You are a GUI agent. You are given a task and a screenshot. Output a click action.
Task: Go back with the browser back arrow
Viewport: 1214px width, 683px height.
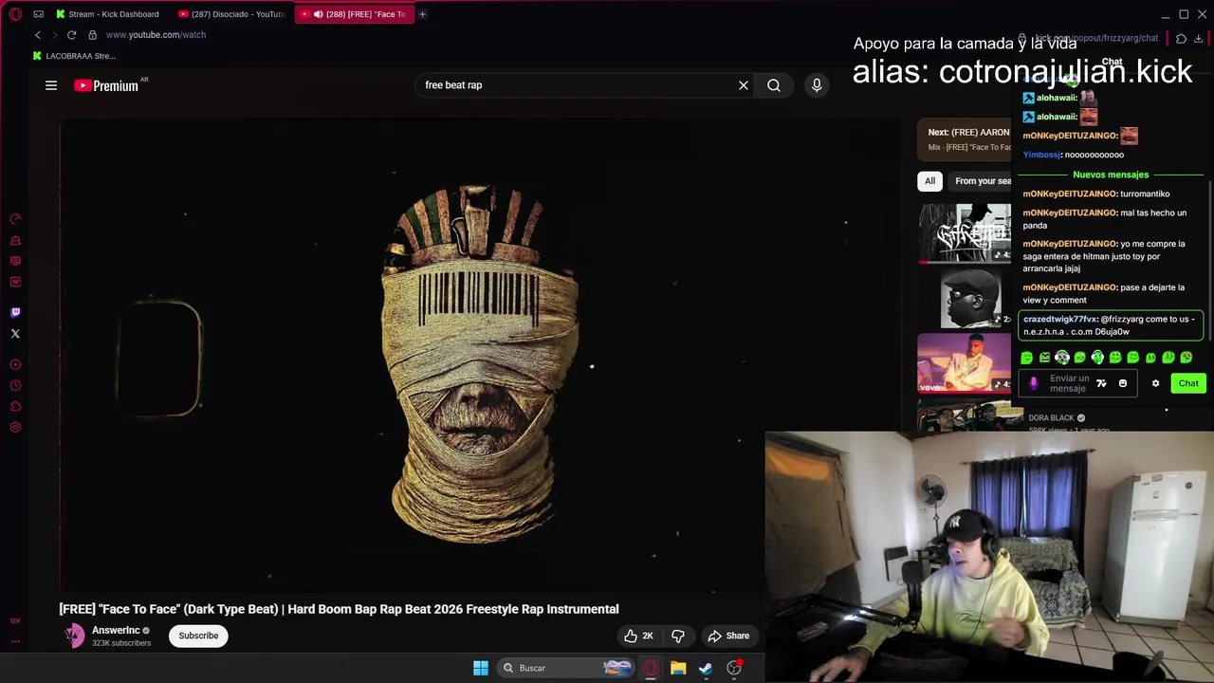(38, 35)
